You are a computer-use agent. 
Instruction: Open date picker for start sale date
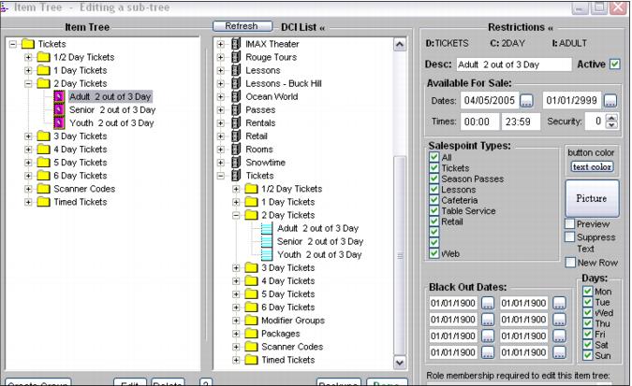[x=526, y=101]
